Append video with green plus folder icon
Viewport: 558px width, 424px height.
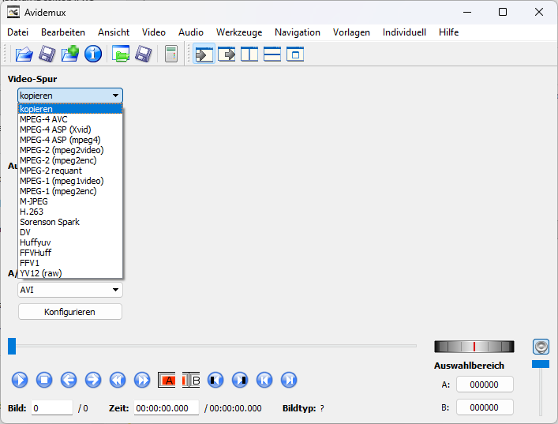pos(70,54)
